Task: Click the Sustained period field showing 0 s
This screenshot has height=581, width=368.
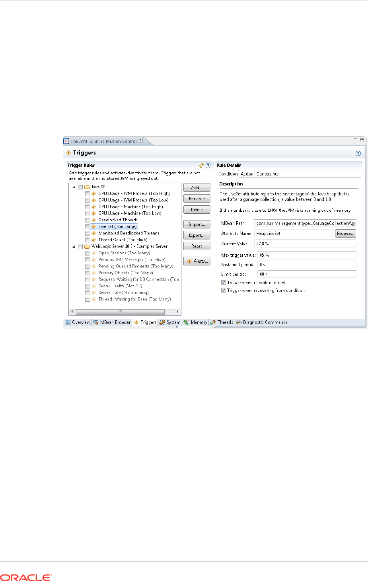Action: (x=307, y=265)
